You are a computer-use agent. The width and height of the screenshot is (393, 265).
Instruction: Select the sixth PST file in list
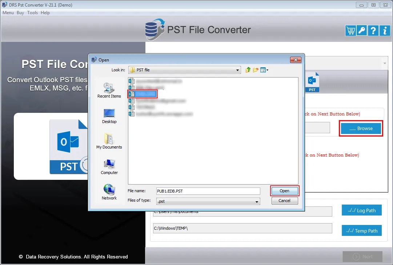(x=161, y=114)
